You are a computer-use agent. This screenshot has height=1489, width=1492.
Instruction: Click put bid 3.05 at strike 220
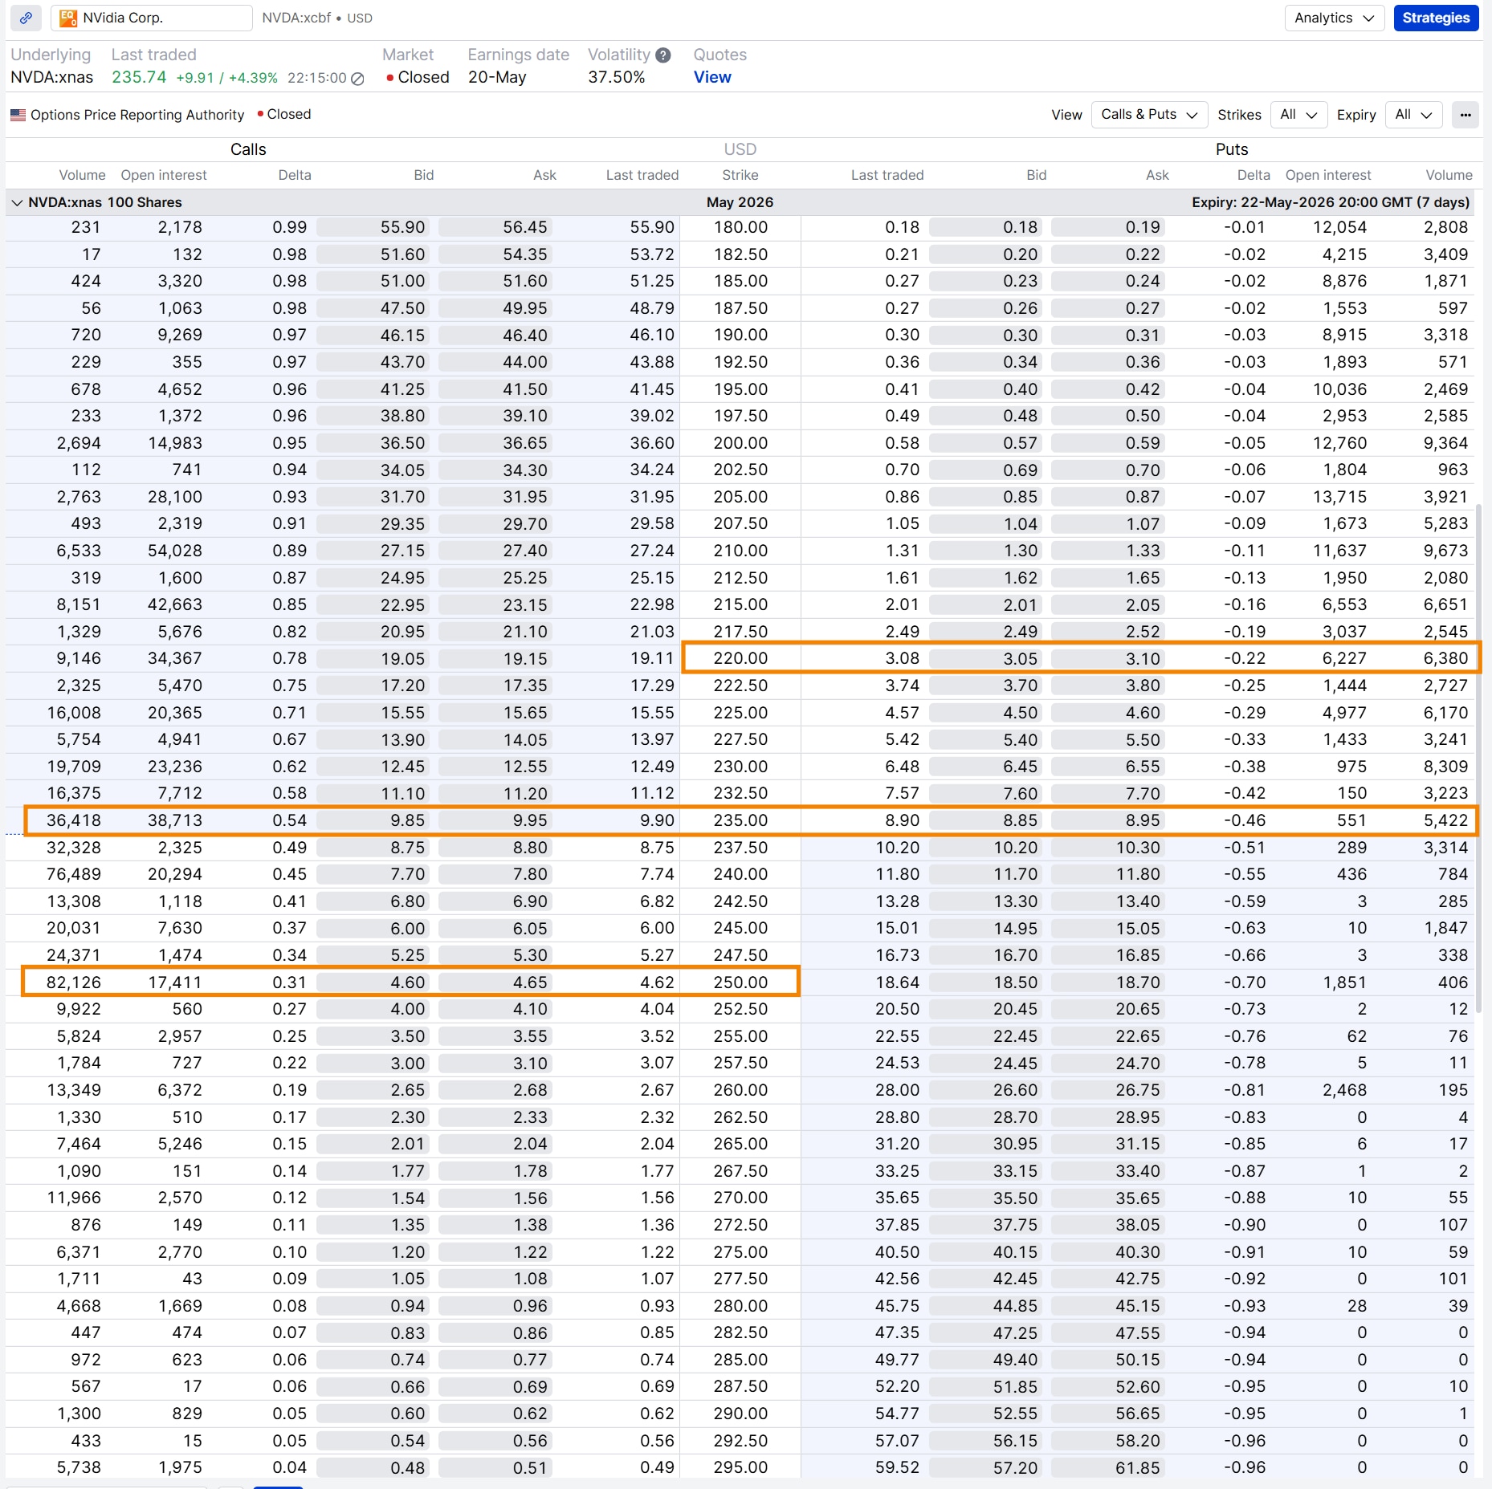985,658
